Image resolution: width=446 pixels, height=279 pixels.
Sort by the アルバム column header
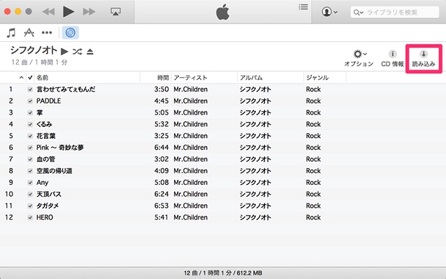[251, 77]
